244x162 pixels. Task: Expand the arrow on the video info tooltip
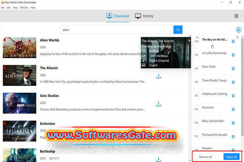coord(189,40)
